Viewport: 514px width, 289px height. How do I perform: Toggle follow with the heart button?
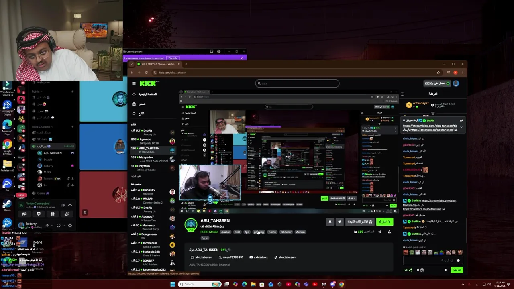(340, 222)
